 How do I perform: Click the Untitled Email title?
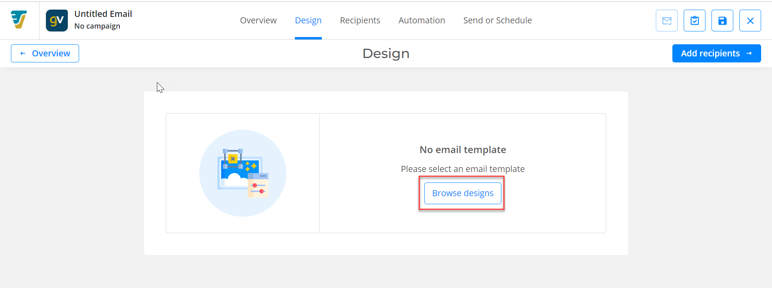103,14
